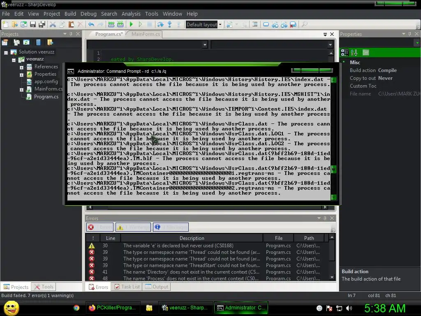The height and width of the screenshot is (316, 421).
Task: Click the Undo arrow icon
Action: (x=91, y=24)
